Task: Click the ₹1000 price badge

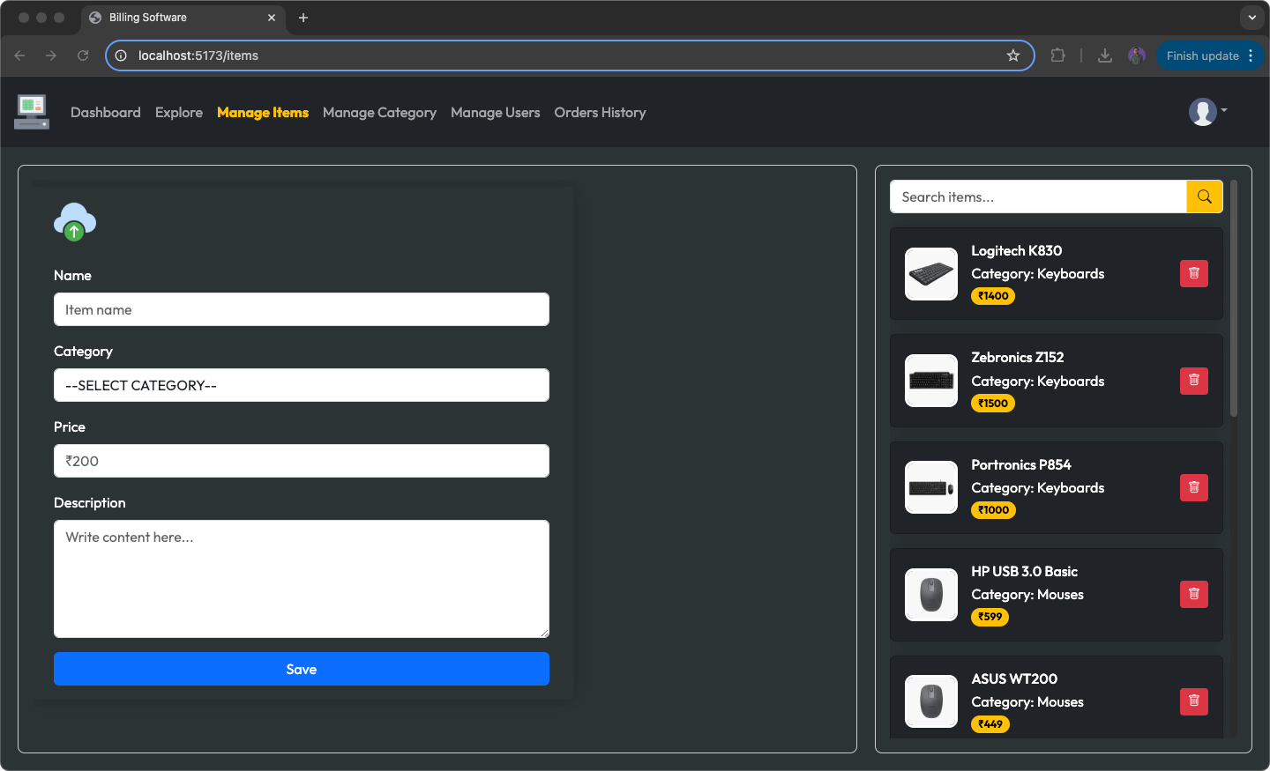Action: pyautogui.click(x=993, y=510)
